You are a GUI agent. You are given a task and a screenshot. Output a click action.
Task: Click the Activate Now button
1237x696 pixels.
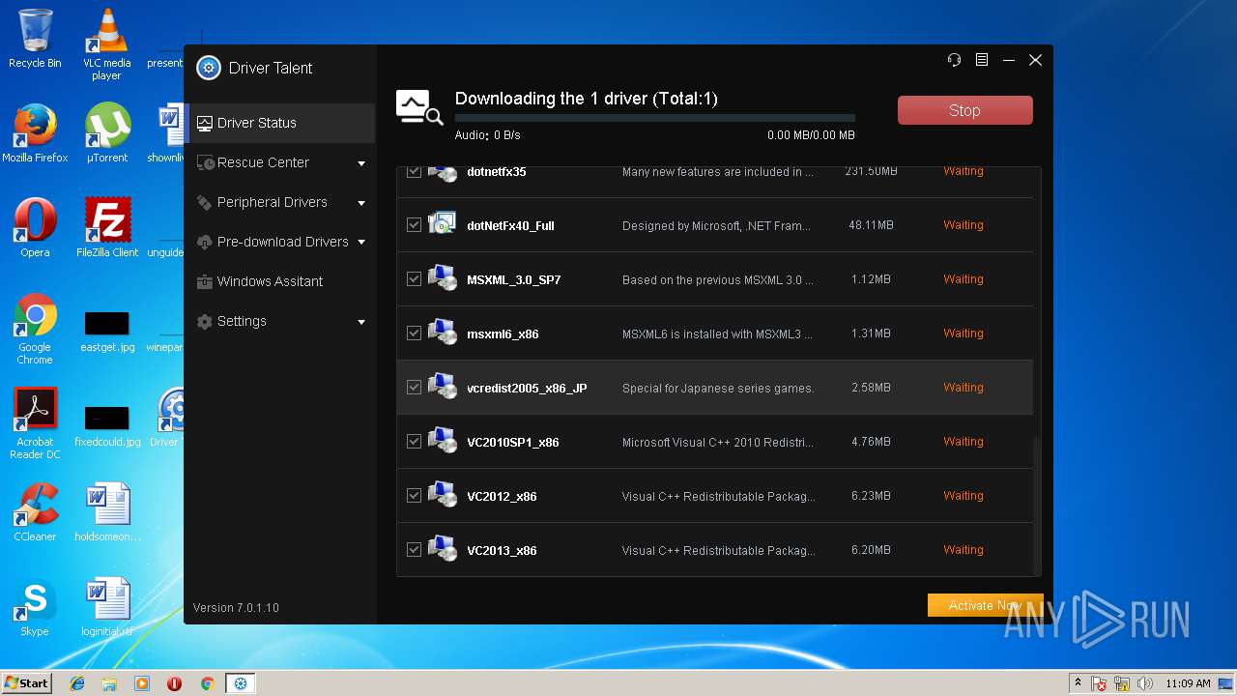click(x=985, y=605)
